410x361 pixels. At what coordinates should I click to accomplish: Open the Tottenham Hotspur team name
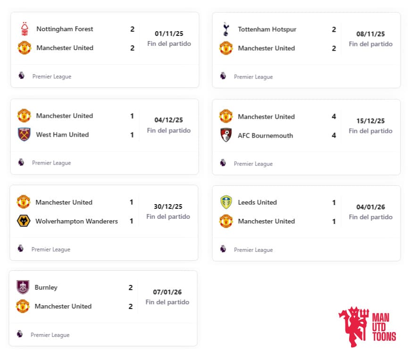tap(267, 29)
